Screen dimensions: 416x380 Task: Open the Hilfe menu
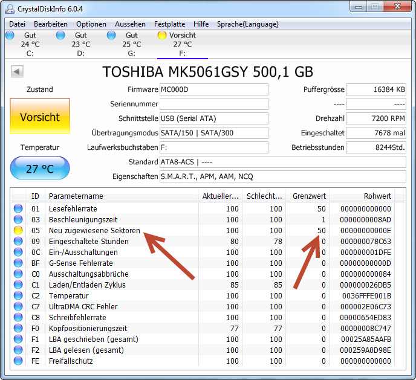(201, 24)
